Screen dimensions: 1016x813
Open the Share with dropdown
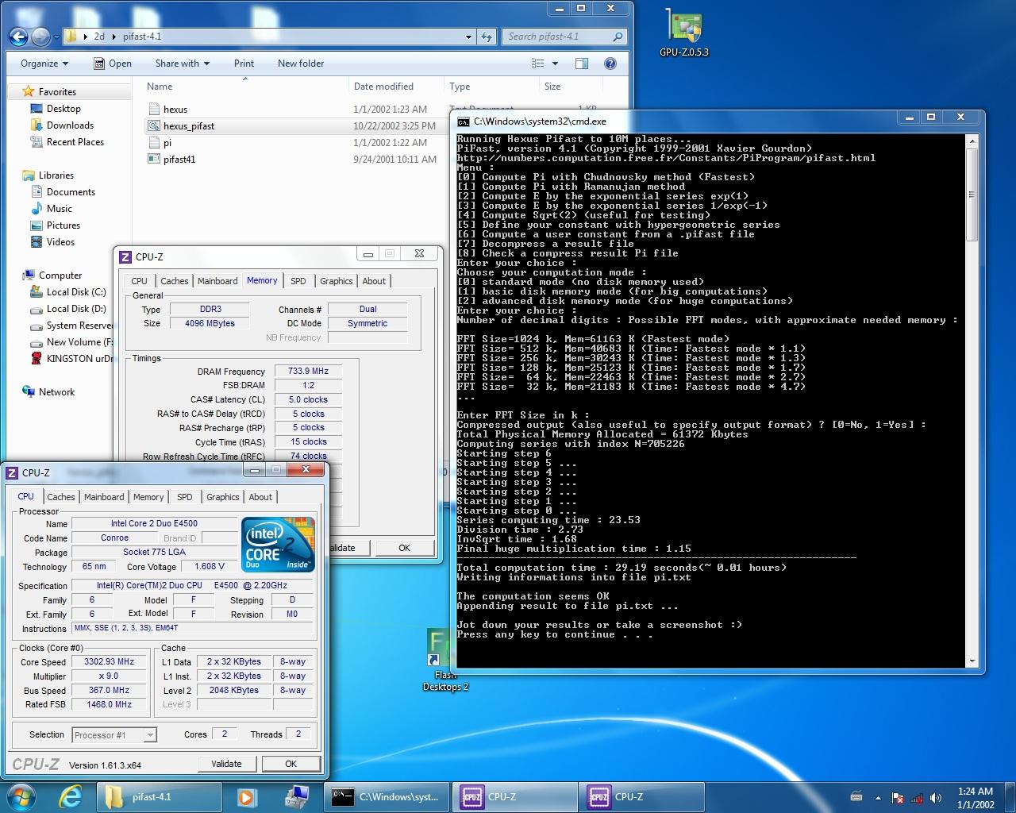pos(183,64)
